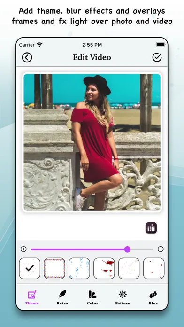Open the Blur tab
184x327 pixels.
(153, 297)
